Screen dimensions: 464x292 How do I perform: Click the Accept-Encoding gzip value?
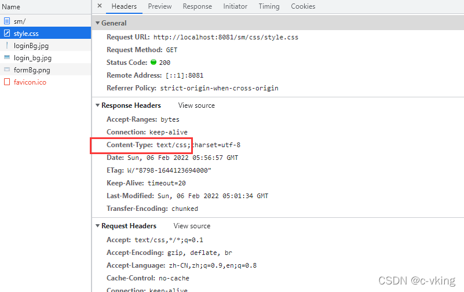200,253
